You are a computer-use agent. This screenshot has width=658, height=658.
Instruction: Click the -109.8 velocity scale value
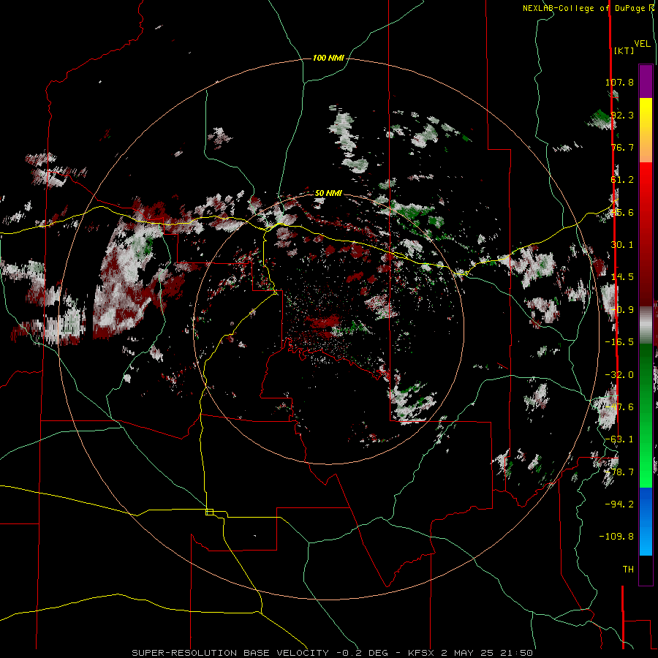616,537
